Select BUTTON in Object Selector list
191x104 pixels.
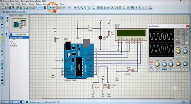point(13,46)
